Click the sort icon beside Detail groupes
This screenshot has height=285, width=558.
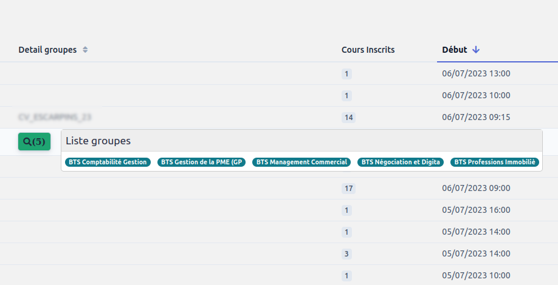[85, 50]
